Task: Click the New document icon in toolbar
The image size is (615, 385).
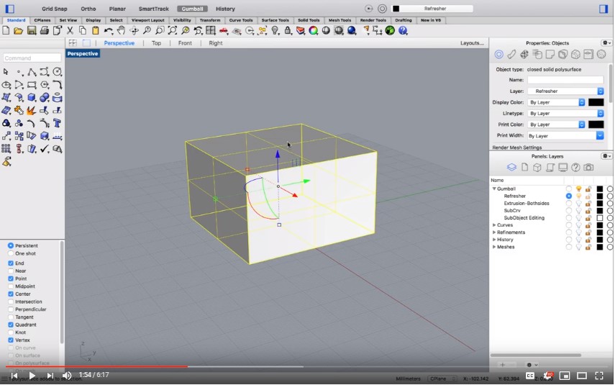Action: pos(6,31)
